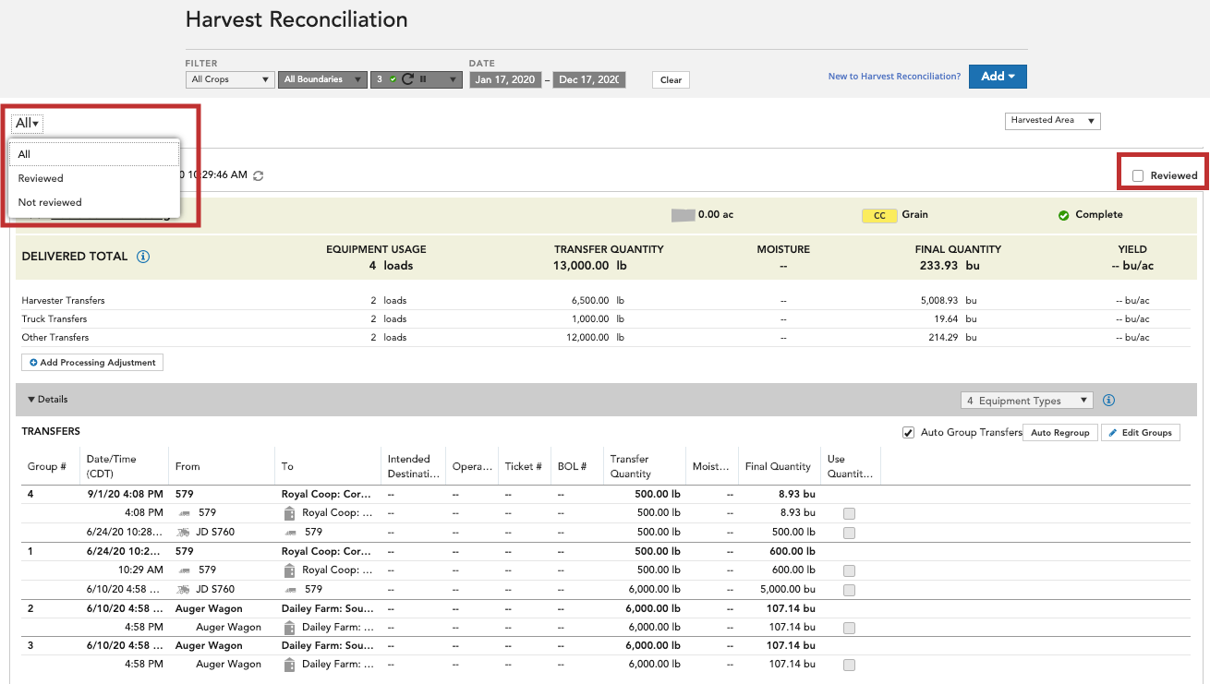
Task: Open the New to Harvest Reconciliation link
Action: (x=894, y=77)
